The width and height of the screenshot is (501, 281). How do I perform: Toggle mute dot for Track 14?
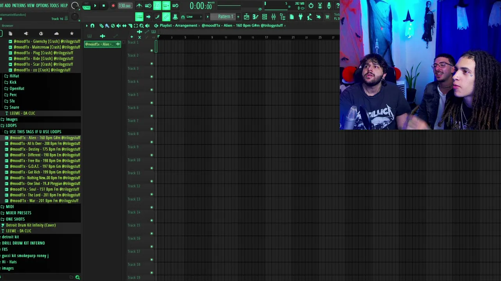coord(152,221)
